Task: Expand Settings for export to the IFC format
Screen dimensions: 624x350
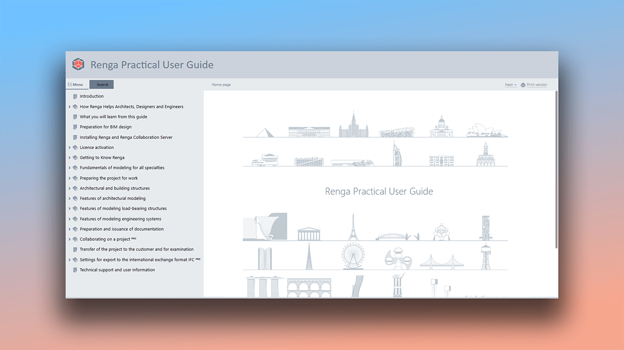Action: tap(70, 259)
